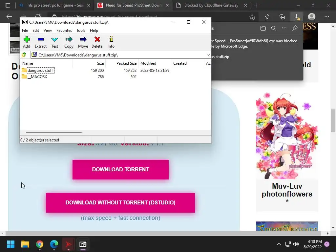Go up one folder level in 7-Zip

[x=24, y=55]
